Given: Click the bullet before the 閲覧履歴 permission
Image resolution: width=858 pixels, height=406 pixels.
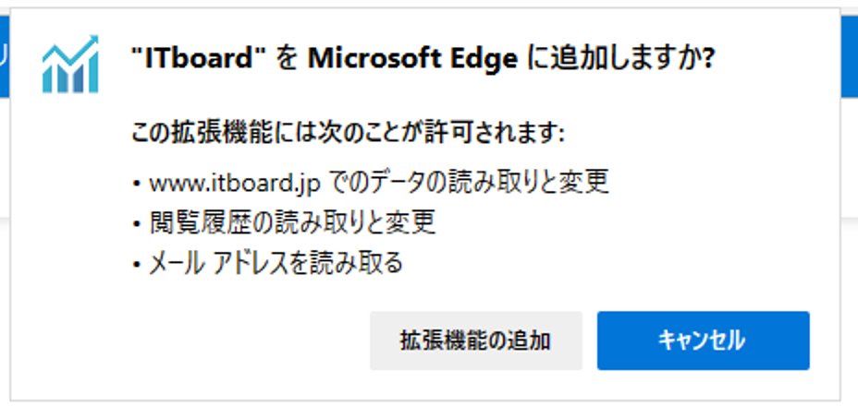Looking at the screenshot, I should pos(136,224).
